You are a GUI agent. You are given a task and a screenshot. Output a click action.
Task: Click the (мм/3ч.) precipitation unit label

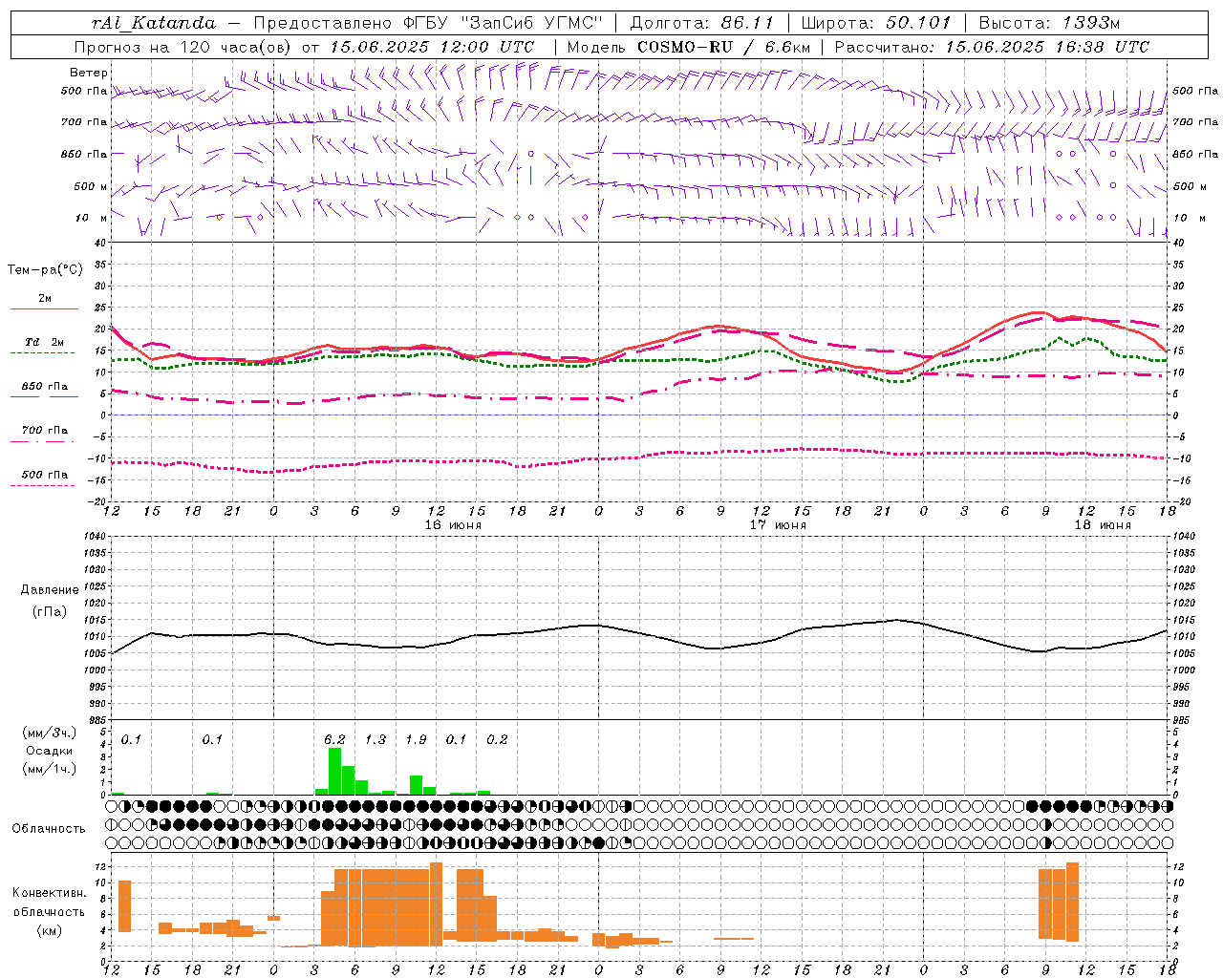(x=50, y=733)
